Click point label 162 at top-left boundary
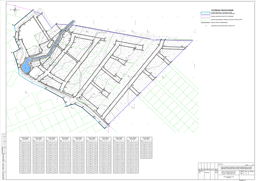This screenshot has width=256, height=181. pyautogui.click(x=33, y=10)
